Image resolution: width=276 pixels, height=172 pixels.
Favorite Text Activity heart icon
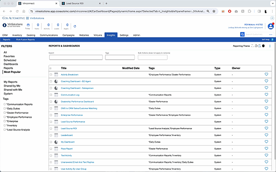266,155
